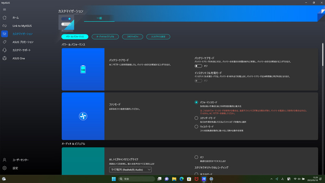
Task: Open File Explorer from taskbar
Action: coord(174,179)
